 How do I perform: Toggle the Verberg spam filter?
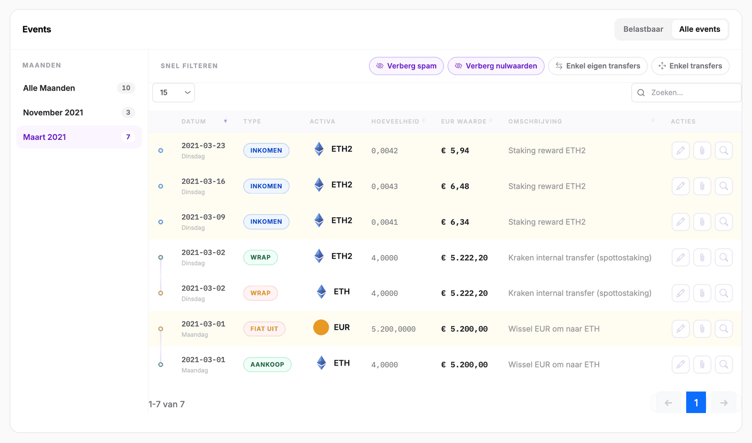coord(407,66)
